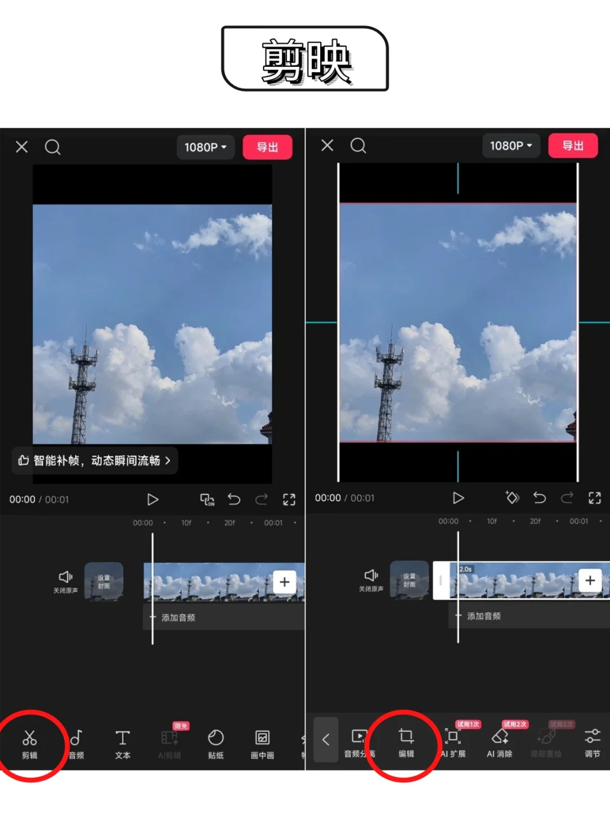610x814 pixels.
Task: Undo last action in left editor
Action: coord(234,499)
